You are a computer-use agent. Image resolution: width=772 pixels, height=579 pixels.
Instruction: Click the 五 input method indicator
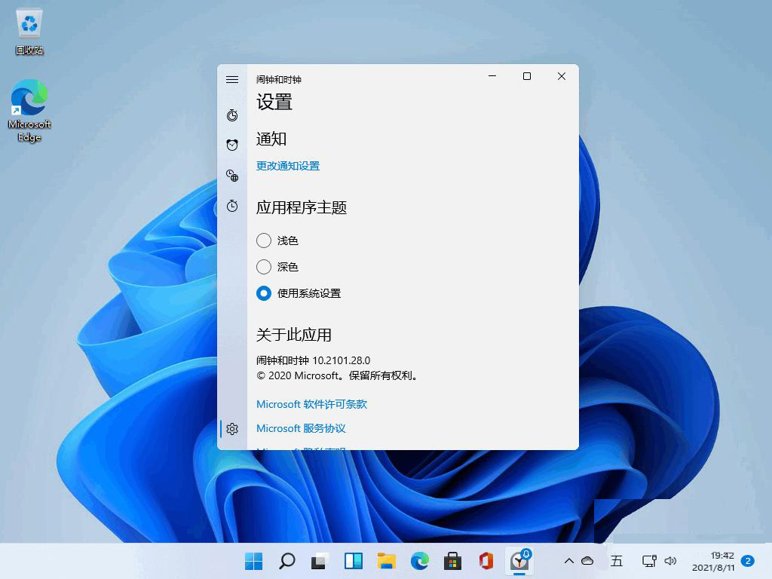click(x=617, y=561)
